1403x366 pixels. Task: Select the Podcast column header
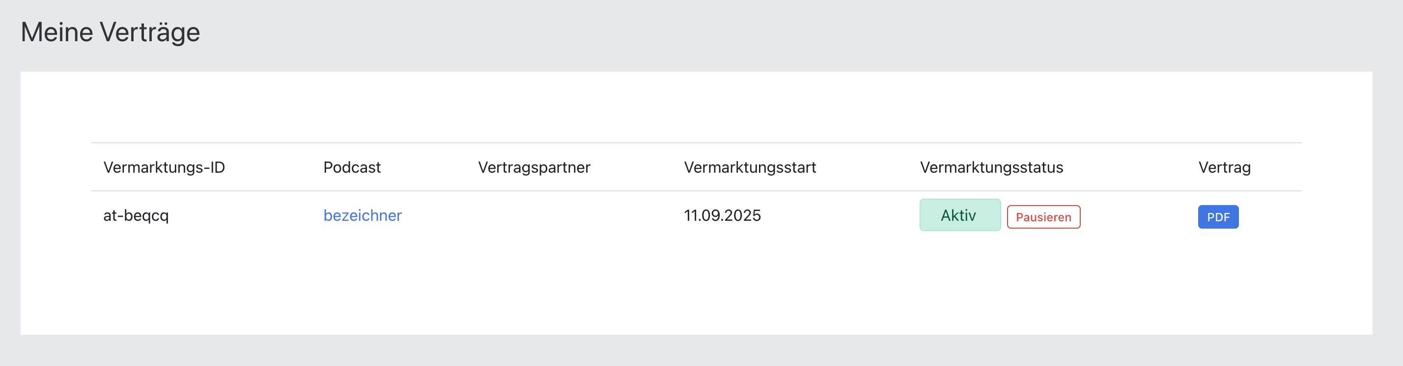pyautogui.click(x=352, y=167)
